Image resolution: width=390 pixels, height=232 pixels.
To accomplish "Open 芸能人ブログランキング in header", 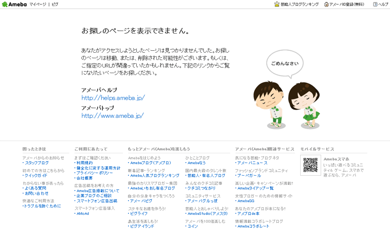I will tap(299, 4).
